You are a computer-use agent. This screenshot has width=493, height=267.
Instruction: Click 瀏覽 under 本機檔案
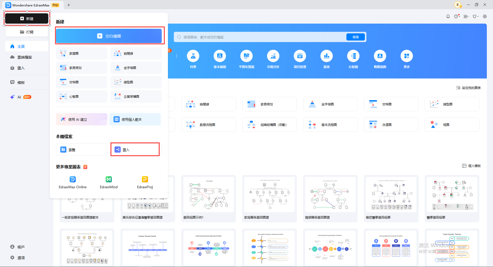click(x=82, y=150)
